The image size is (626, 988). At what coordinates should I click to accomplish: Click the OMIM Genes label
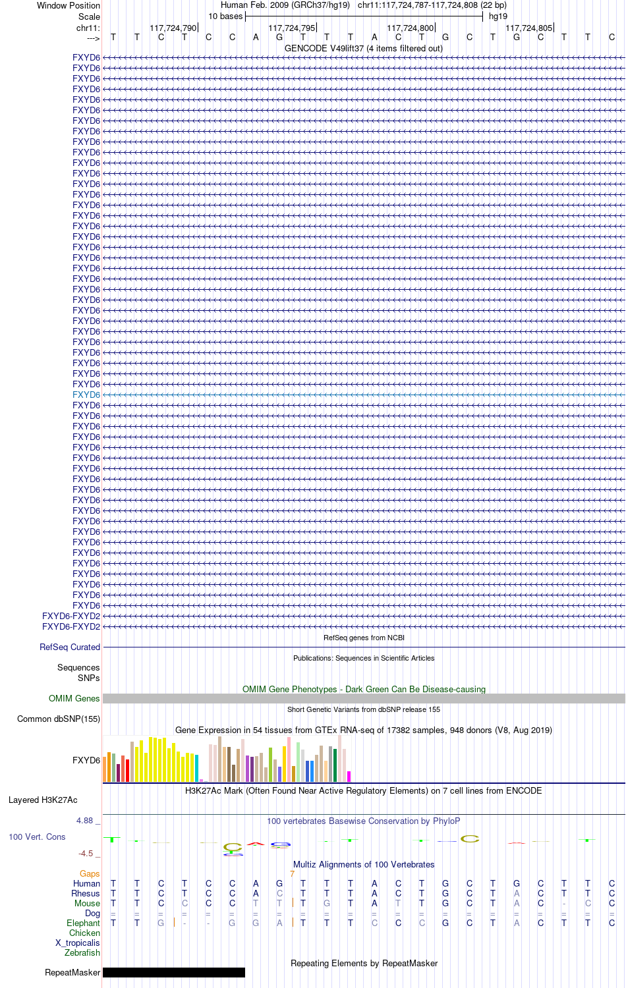74,698
